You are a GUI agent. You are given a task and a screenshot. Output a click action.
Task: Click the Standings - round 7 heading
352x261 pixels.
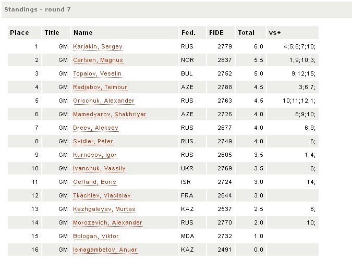(38, 9)
